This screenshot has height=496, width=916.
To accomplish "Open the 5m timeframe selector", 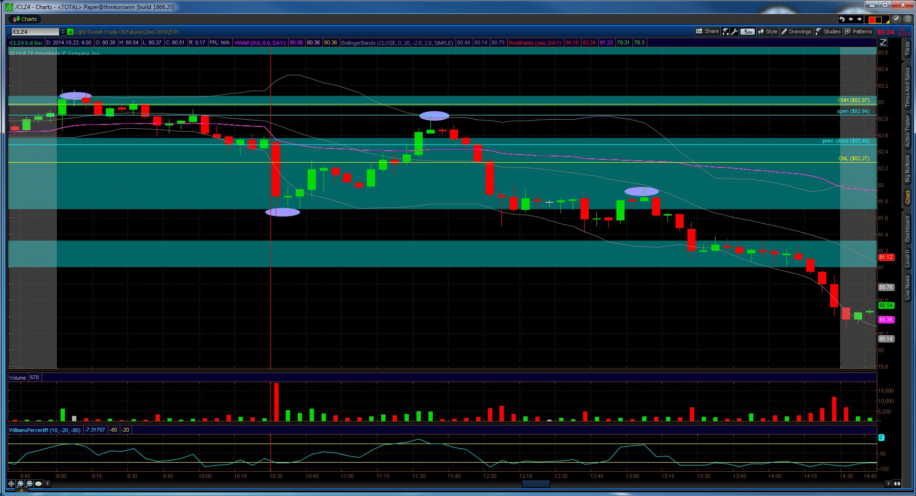I will point(748,32).
